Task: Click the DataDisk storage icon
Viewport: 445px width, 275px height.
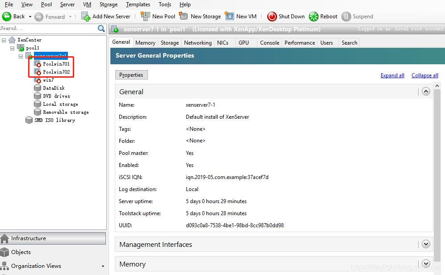Action: coord(38,88)
